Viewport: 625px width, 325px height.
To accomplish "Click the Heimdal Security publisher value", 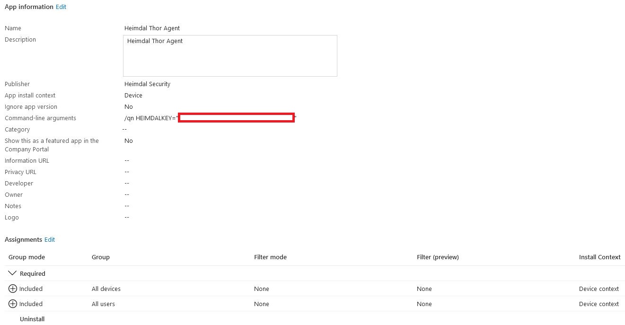I will click(x=147, y=84).
